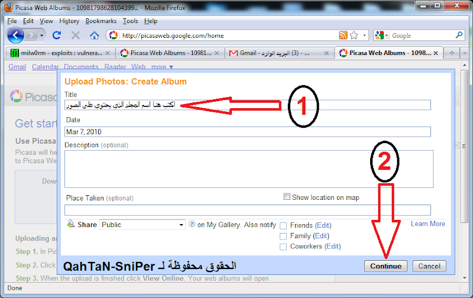Image resolution: width=473 pixels, height=298 pixels.
Task: Click the Stop loading X icon
Action: coord(76,35)
